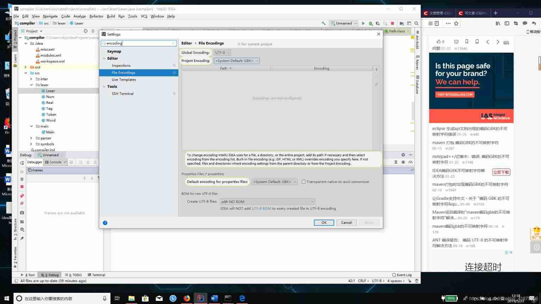Click the encoding search field in Settings
Viewport: 541px width, 304px height.
click(x=138, y=43)
